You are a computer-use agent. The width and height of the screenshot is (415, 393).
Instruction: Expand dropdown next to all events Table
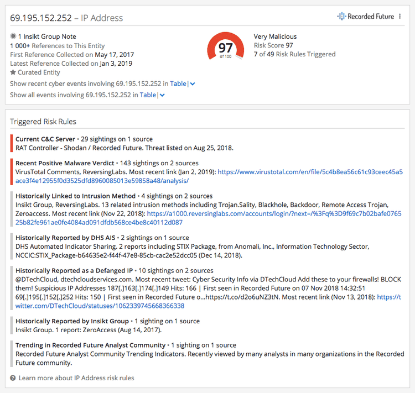pyautogui.click(x=162, y=95)
